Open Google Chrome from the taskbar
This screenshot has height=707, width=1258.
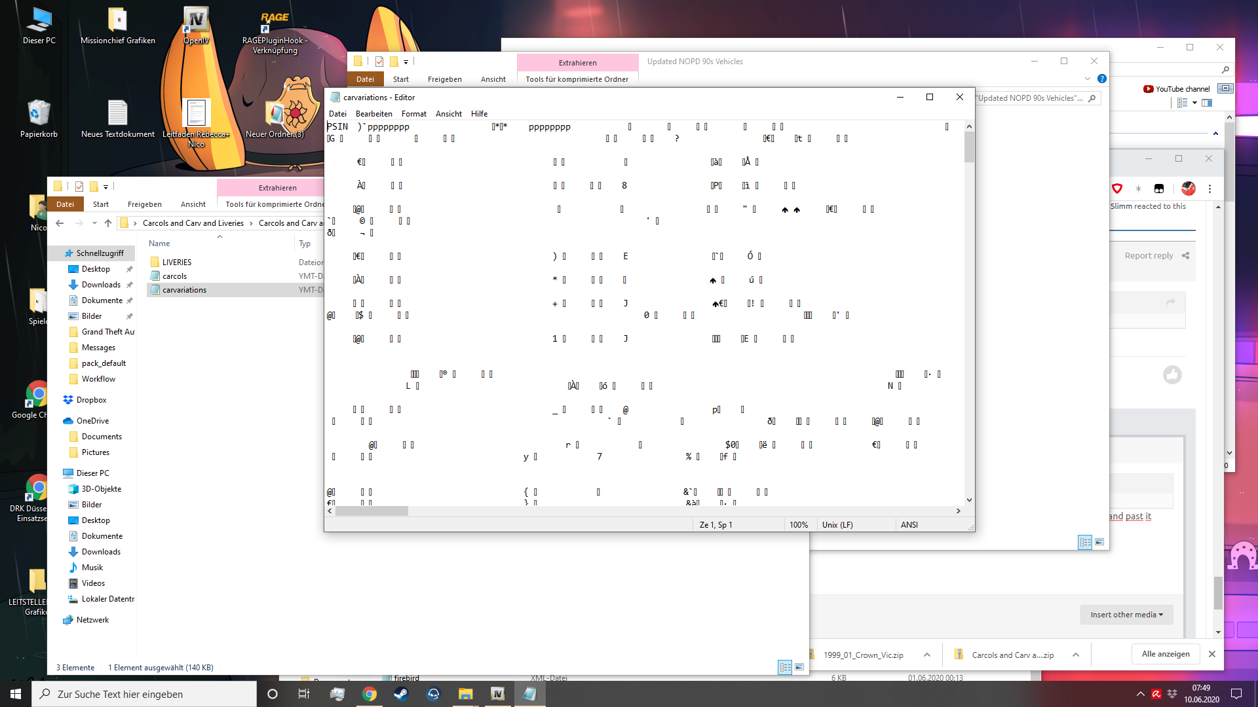pyautogui.click(x=370, y=694)
